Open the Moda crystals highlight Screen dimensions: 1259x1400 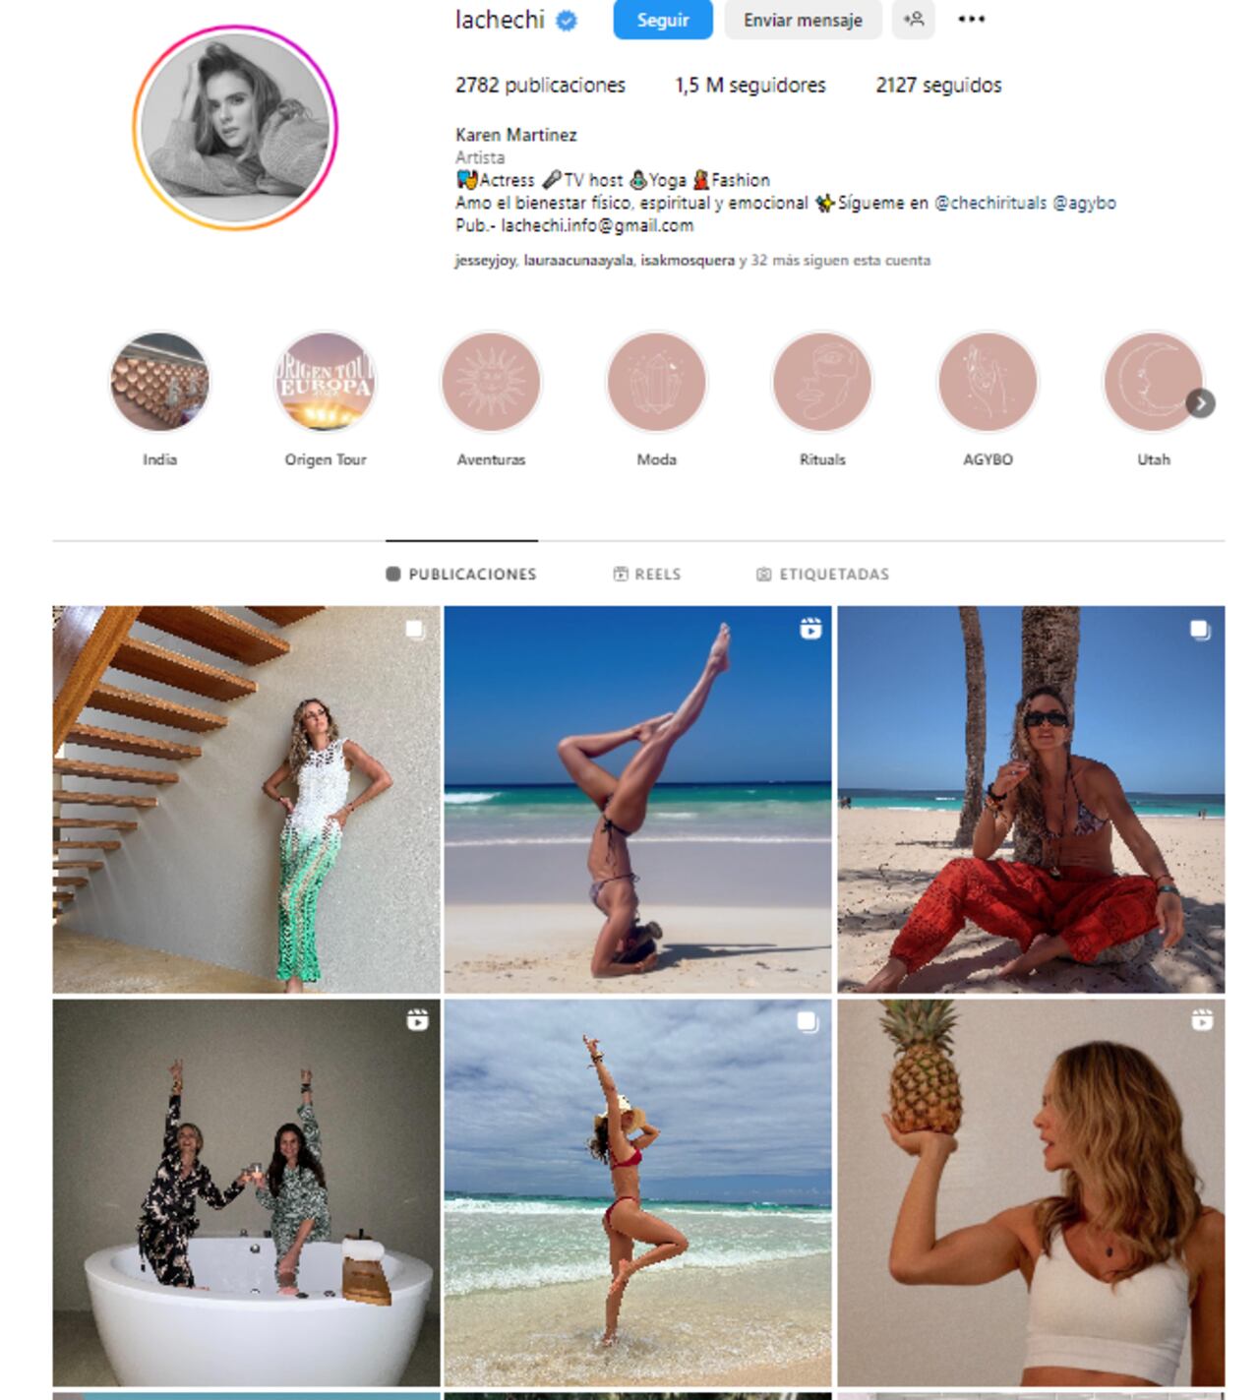[x=656, y=382]
